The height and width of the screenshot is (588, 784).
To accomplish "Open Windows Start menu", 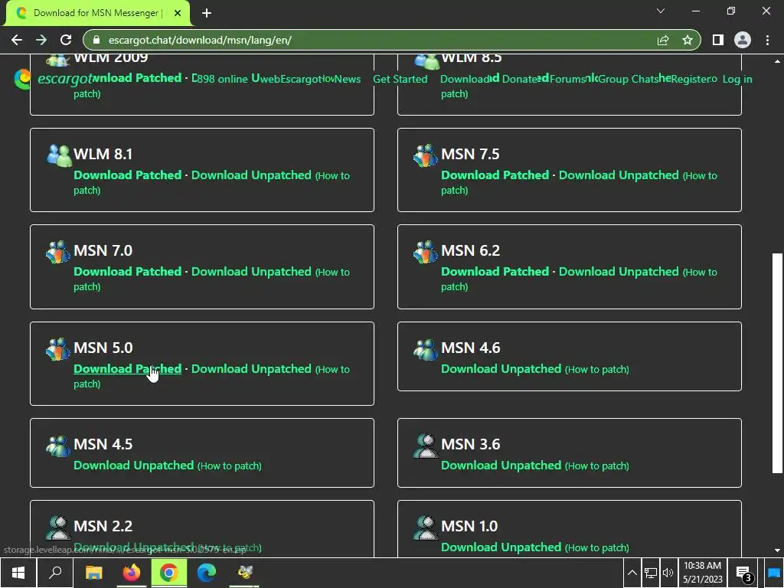I will coord(18,573).
